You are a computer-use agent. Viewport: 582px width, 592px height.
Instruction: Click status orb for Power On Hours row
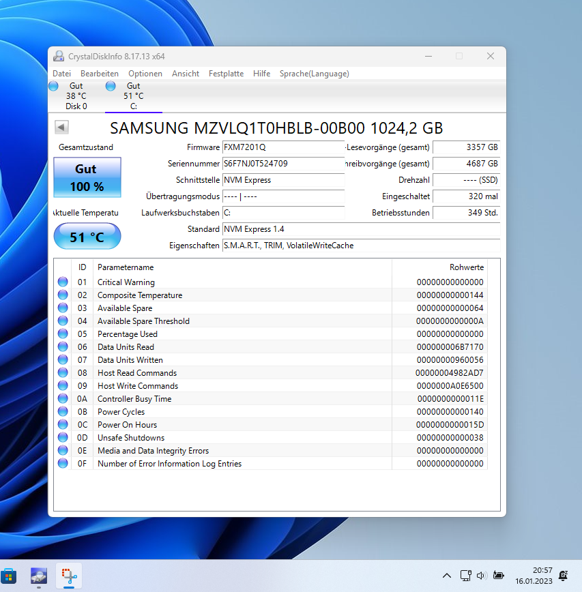(63, 424)
